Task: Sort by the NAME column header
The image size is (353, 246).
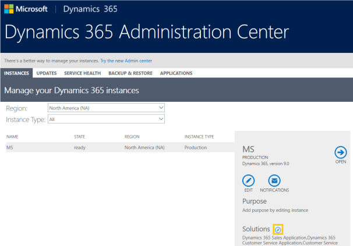Action: (x=13, y=137)
